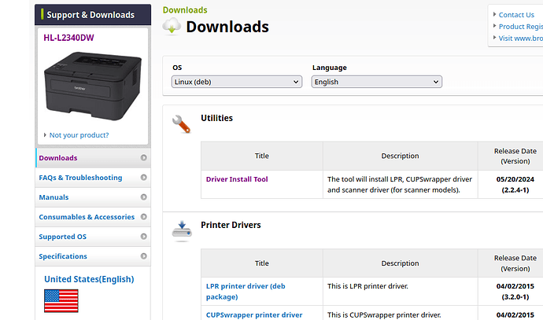Open CUPSwrapper printer driver link
Viewport: 543px width, 320px height.
(254, 314)
